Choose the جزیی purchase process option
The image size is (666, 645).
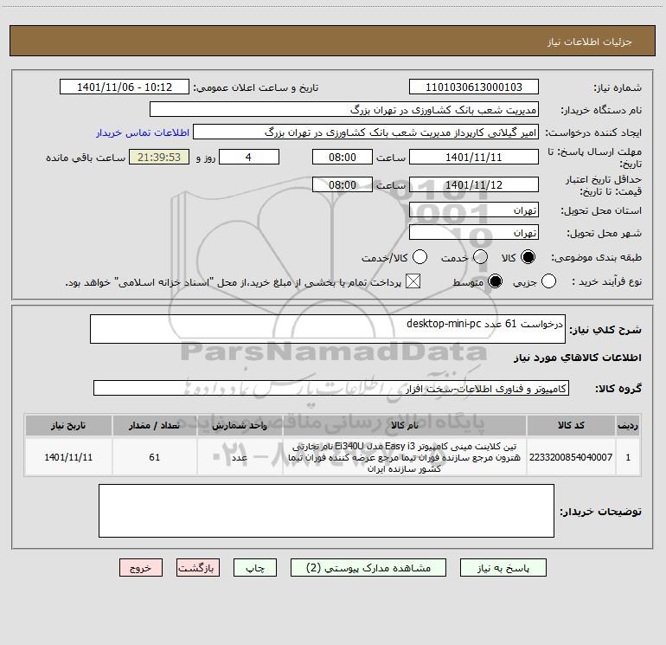[548, 281]
